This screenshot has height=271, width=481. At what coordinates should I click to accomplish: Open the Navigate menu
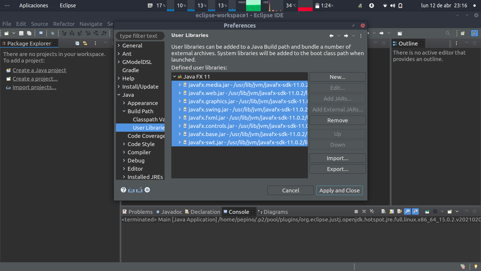91,24
